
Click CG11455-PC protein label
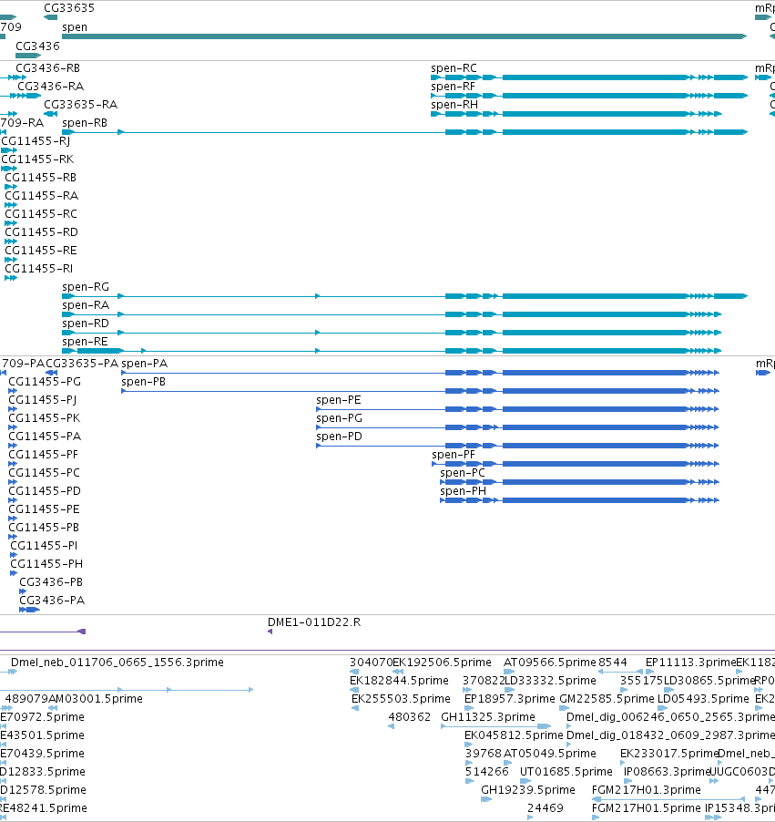pyautogui.click(x=44, y=473)
